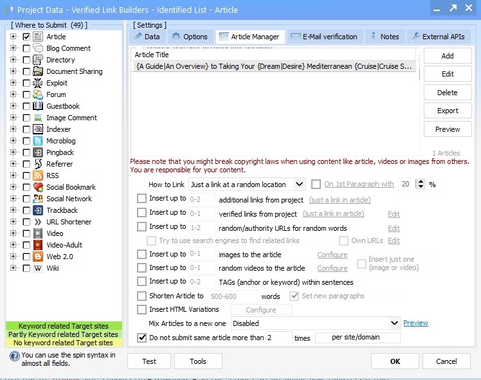The height and width of the screenshot is (380, 481).
Task: Click the Microblog bird icon
Action: (x=38, y=141)
